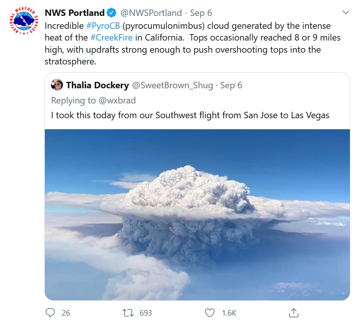Open the share icon on the tweet

click(293, 313)
